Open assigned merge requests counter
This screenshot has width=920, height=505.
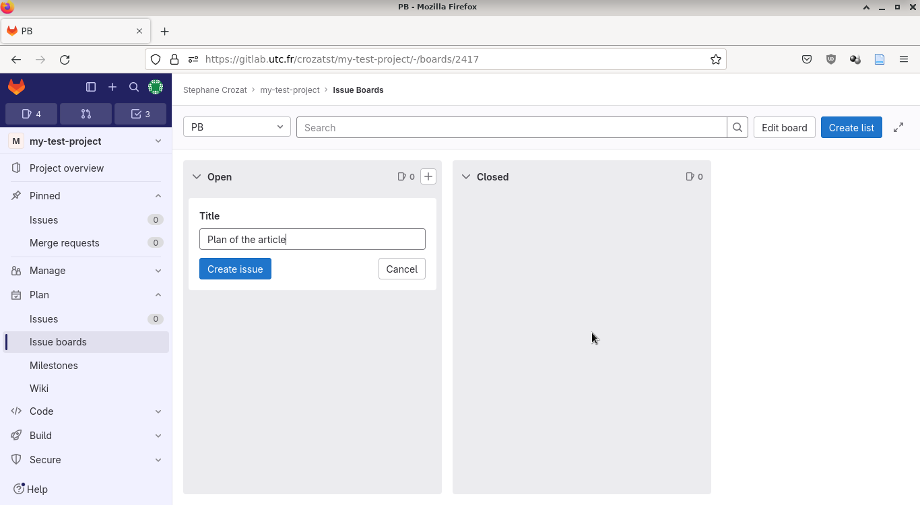pos(86,114)
